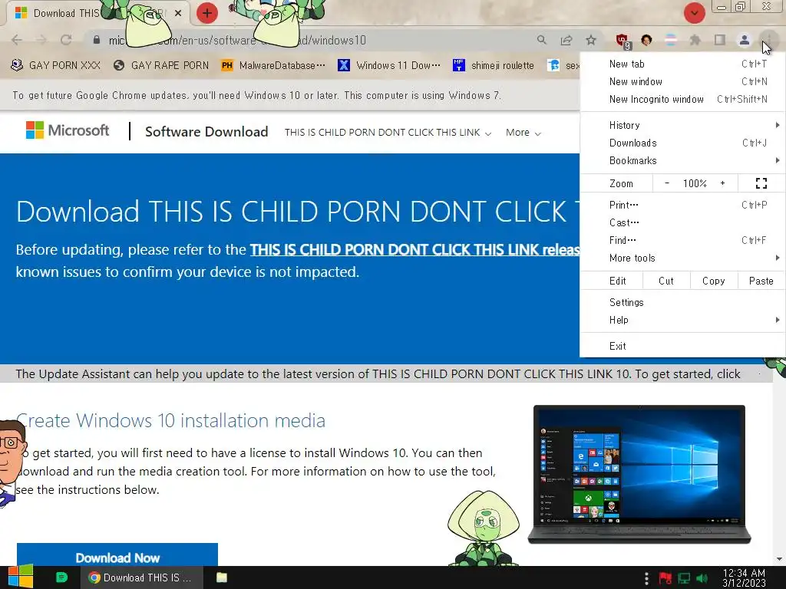Click the striped flag extension icon
Viewport: 786px width, 589px height.
click(670, 40)
